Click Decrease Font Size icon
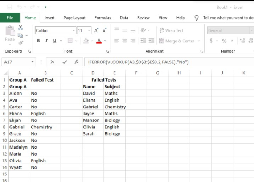 (105, 30)
